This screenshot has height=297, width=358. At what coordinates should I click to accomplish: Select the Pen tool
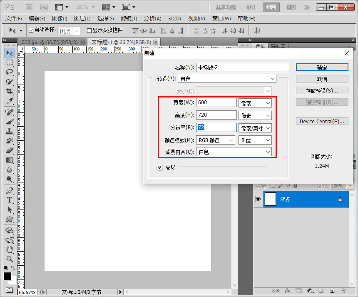(10, 190)
